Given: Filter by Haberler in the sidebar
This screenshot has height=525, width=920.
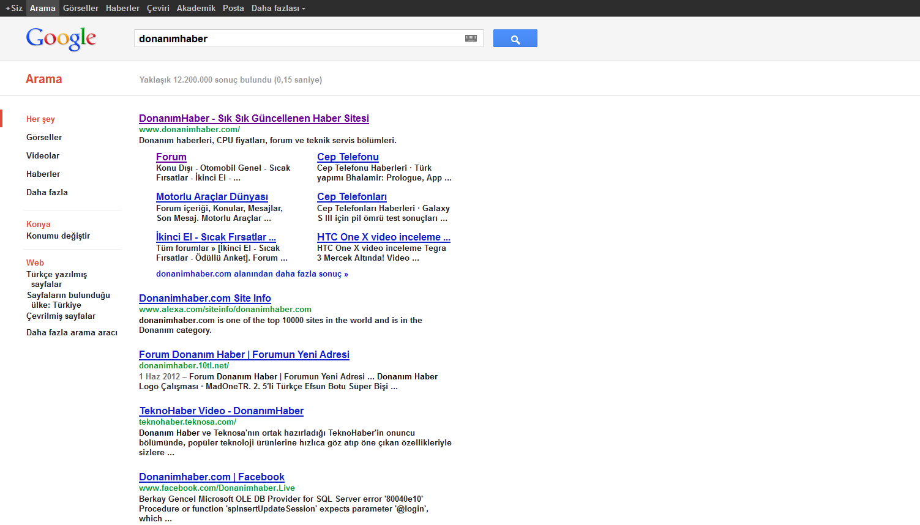Looking at the screenshot, I should (43, 174).
